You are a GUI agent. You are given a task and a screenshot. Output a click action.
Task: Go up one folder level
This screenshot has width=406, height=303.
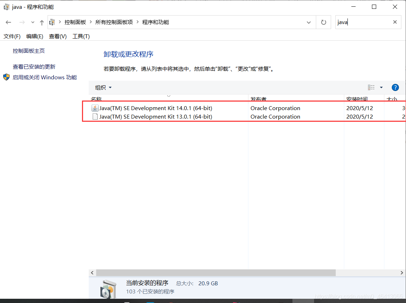(42, 22)
